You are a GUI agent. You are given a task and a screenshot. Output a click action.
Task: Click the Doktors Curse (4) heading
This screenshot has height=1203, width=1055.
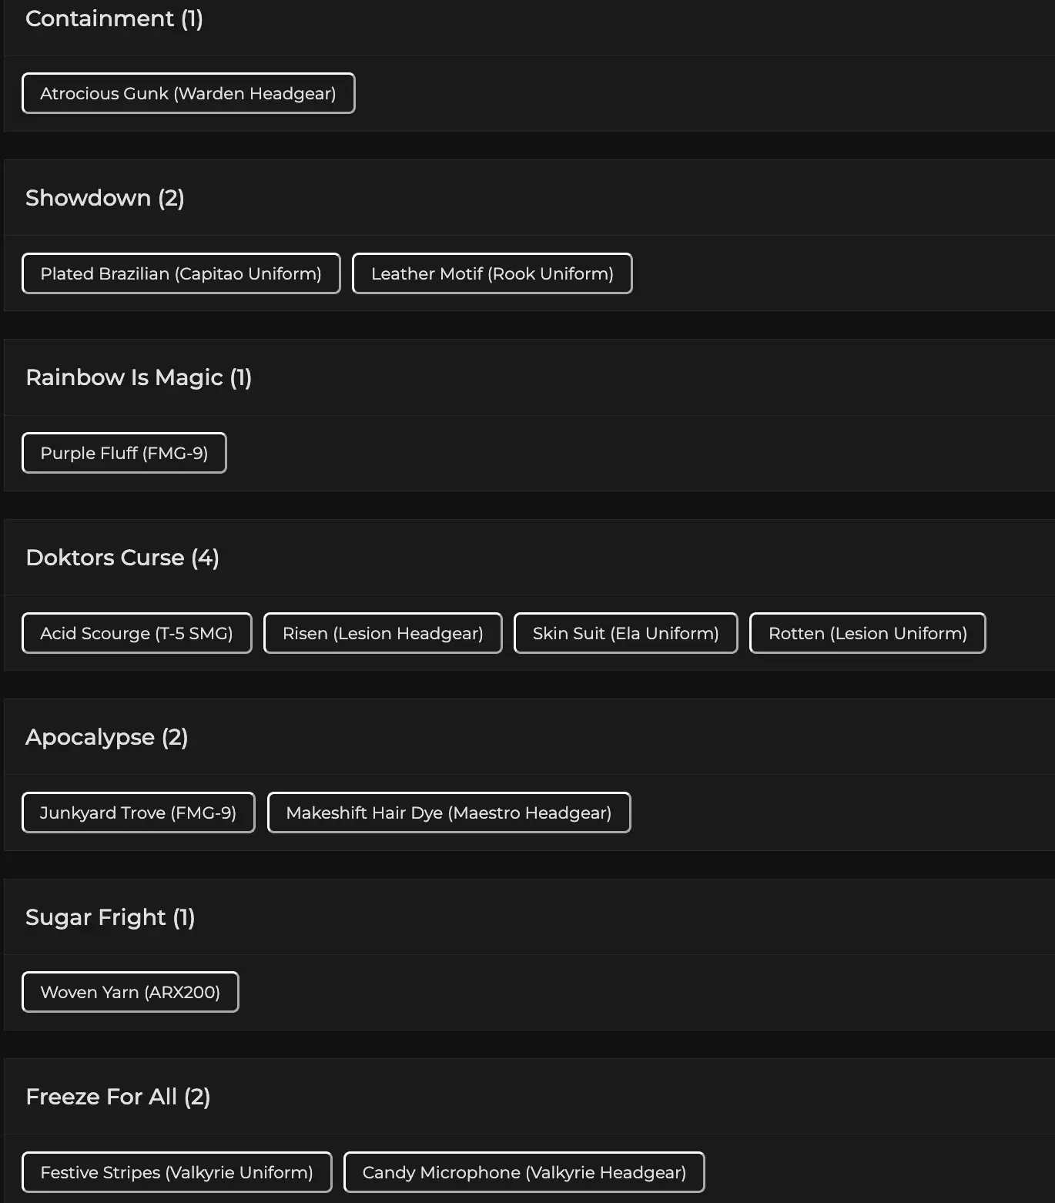122,558
